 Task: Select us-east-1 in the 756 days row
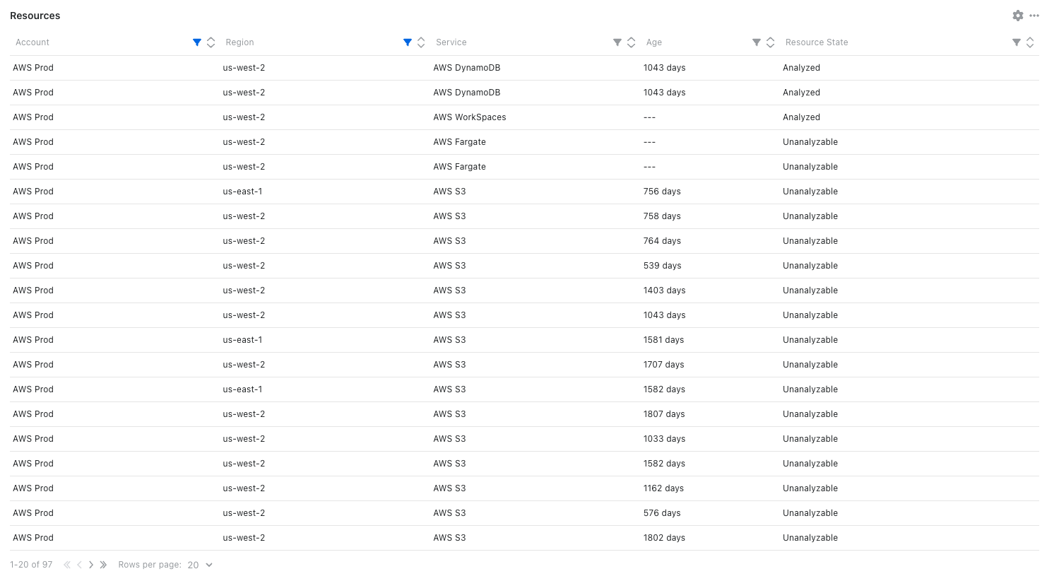point(242,192)
